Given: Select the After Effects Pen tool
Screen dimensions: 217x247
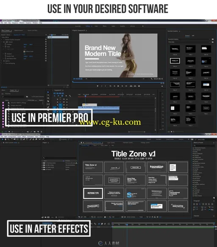Looking at the screenshot, I should click(x=24, y=140).
